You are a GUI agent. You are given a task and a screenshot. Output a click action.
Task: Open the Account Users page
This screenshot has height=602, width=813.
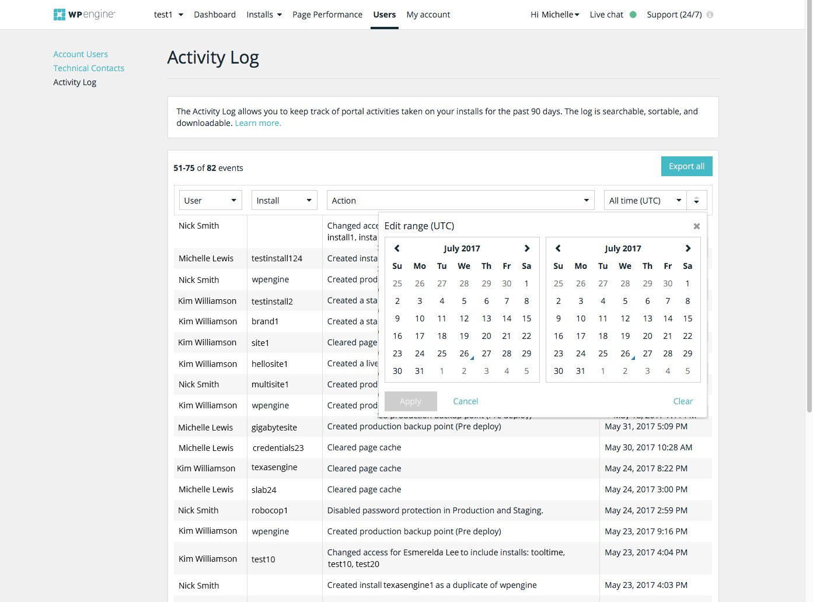tap(81, 54)
